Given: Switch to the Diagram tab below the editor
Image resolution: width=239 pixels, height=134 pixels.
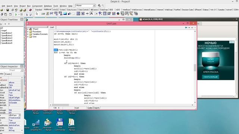Looking at the screenshot, I should (96, 108).
